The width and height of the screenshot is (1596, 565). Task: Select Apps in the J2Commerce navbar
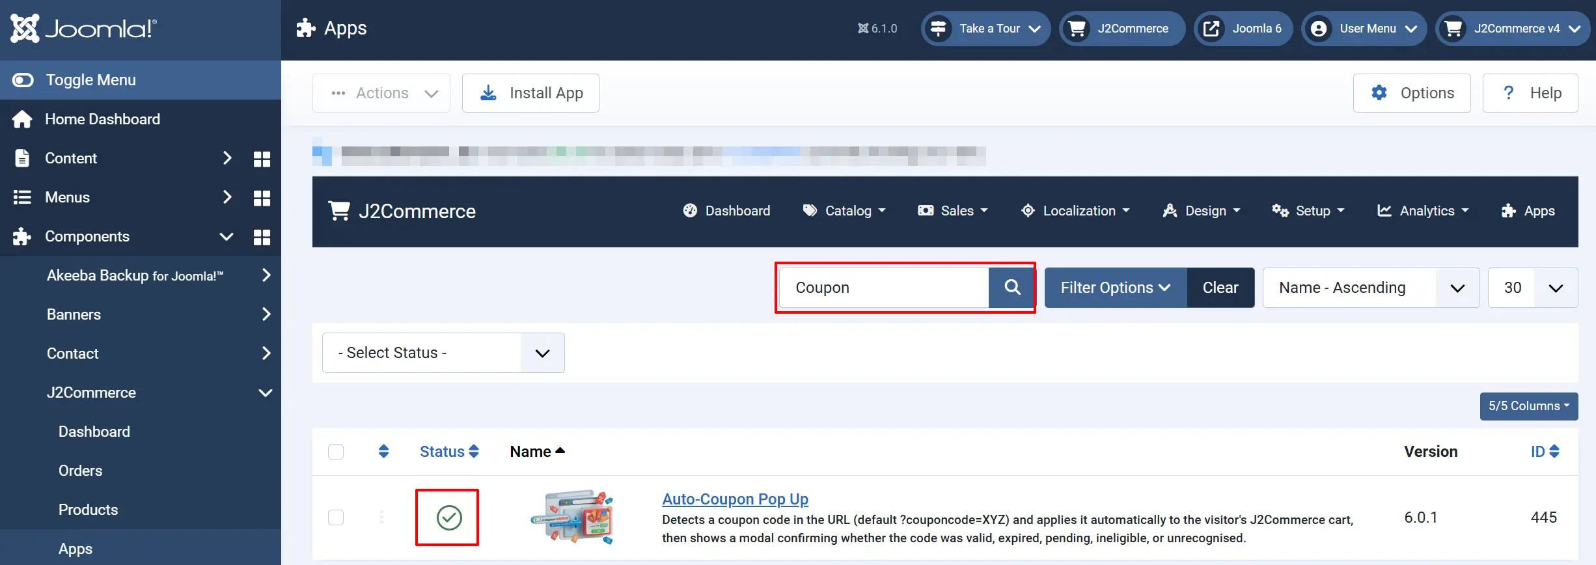(1528, 211)
